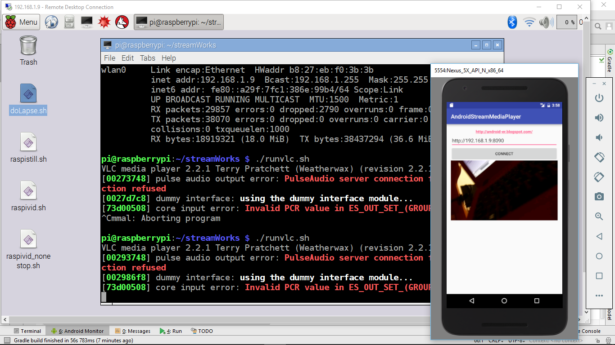Expand the Tabs menu in the terminal
The image size is (615, 345).
(x=147, y=58)
